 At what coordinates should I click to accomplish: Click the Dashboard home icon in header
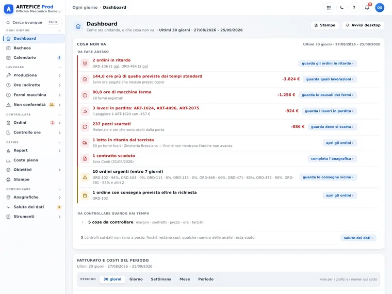click(x=78, y=26)
